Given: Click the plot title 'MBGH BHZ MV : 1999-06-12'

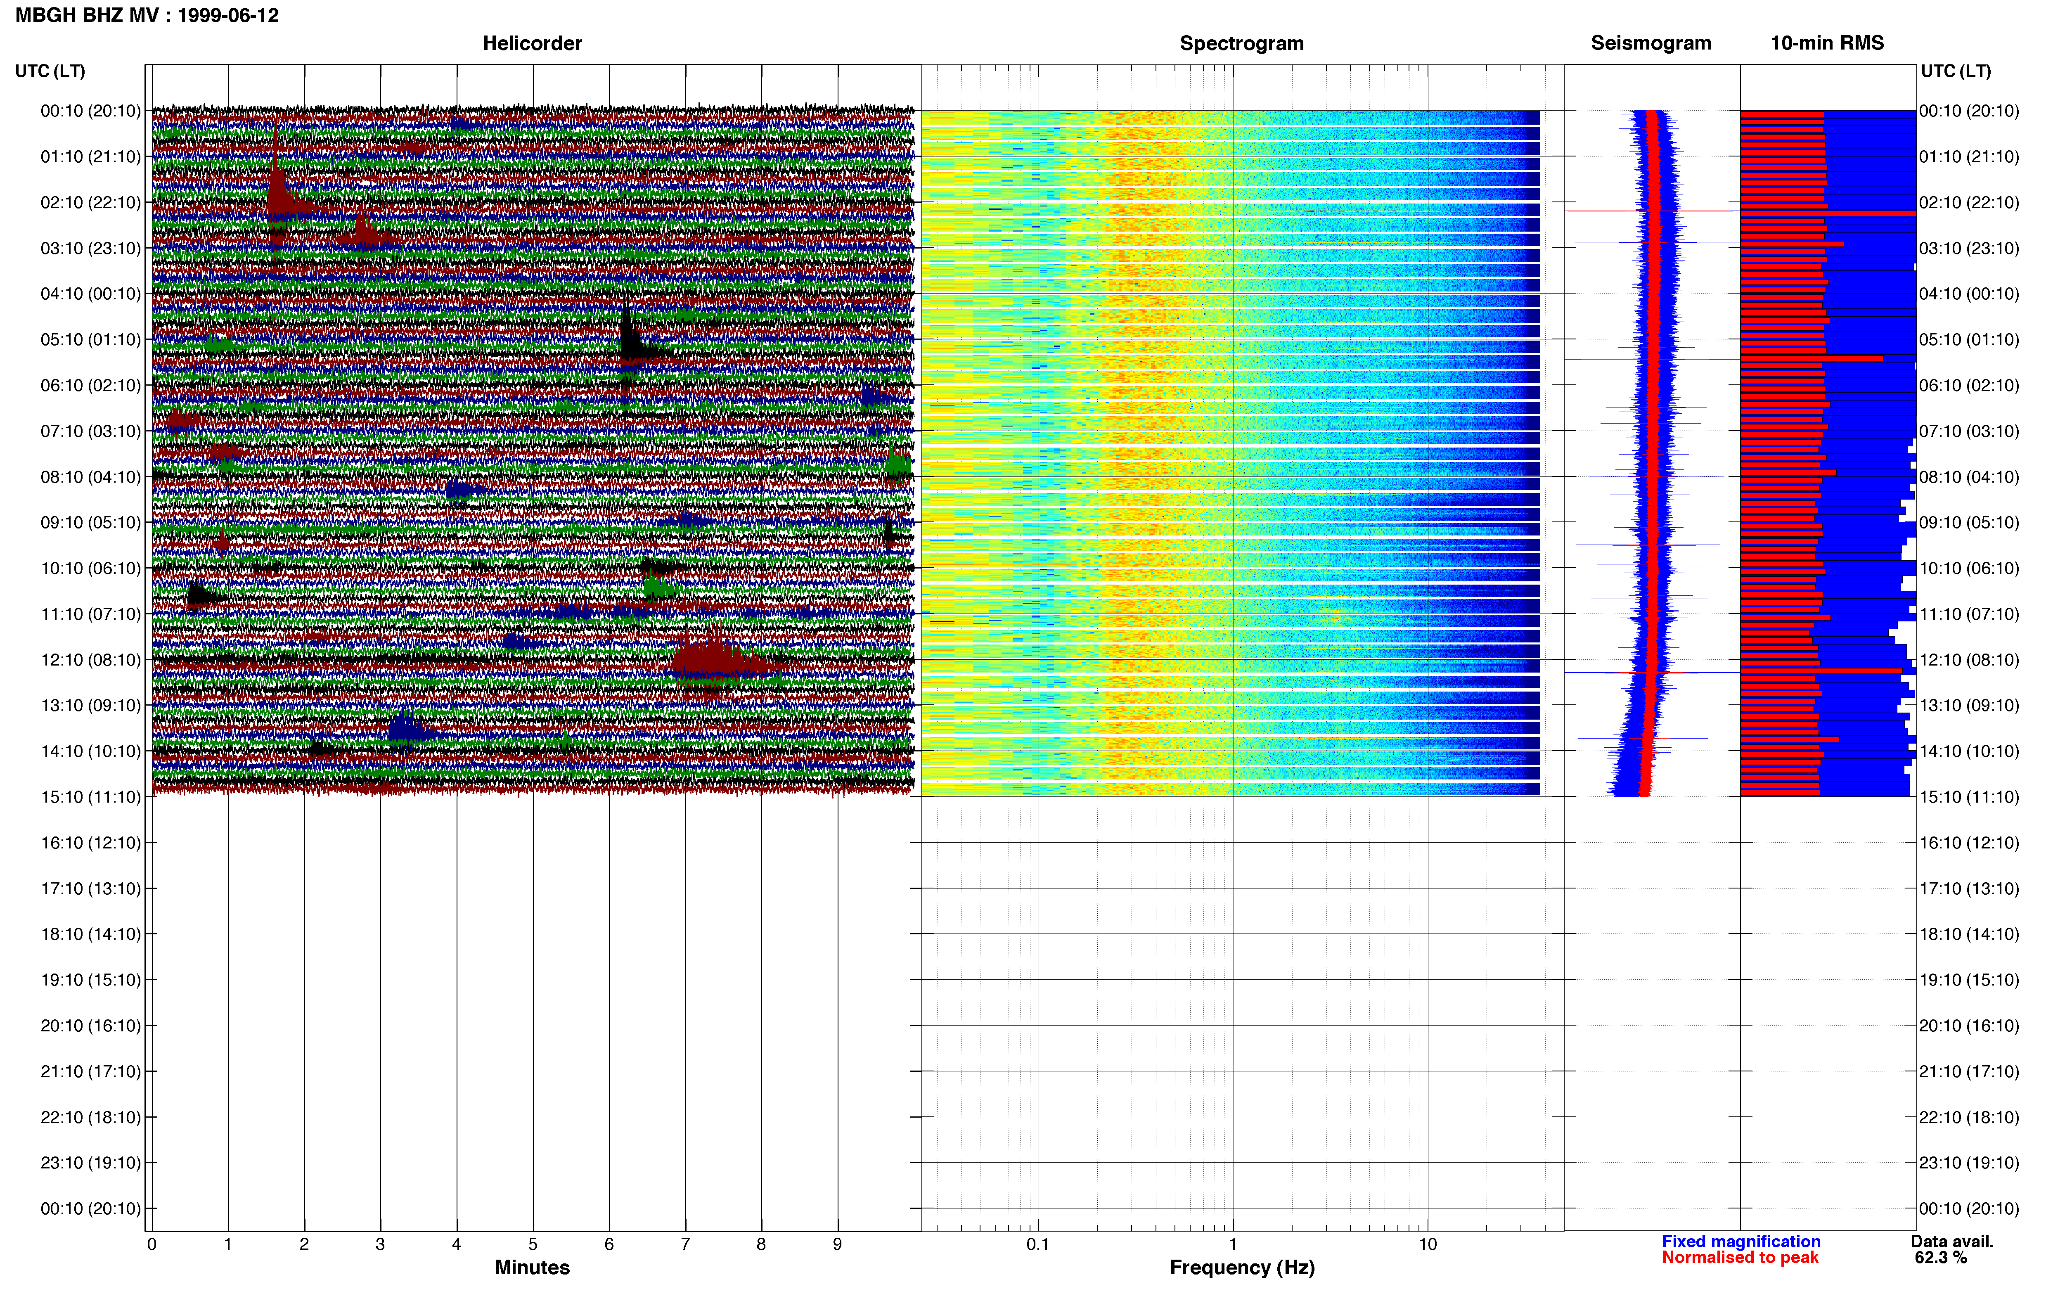Looking at the screenshot, I should pos(147,15).
